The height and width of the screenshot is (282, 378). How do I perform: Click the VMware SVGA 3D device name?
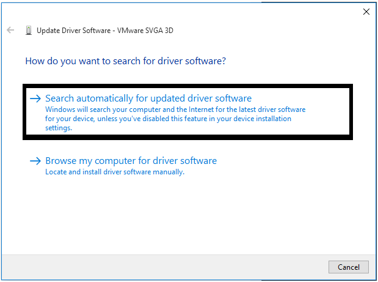tap(145, 31)
